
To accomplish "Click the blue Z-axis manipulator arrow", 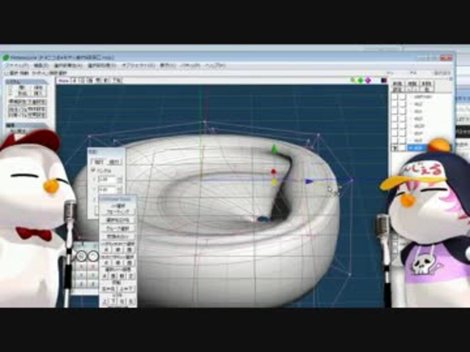I will (308, 181).
